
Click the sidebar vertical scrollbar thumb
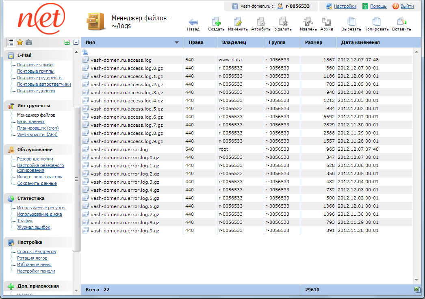pos(76,179)
